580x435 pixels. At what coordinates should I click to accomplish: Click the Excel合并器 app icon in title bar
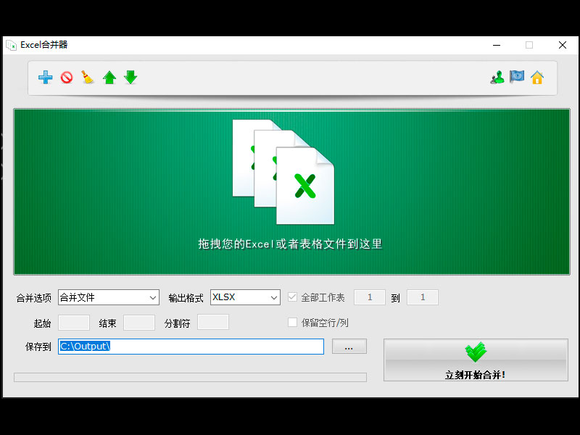coord(11,45)
